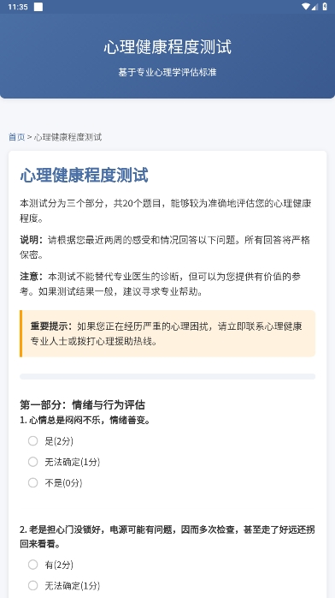Tap the square notification icon beside clock
Image resolution: width=335 pixels, height=598 pixels.
[38, 7]
